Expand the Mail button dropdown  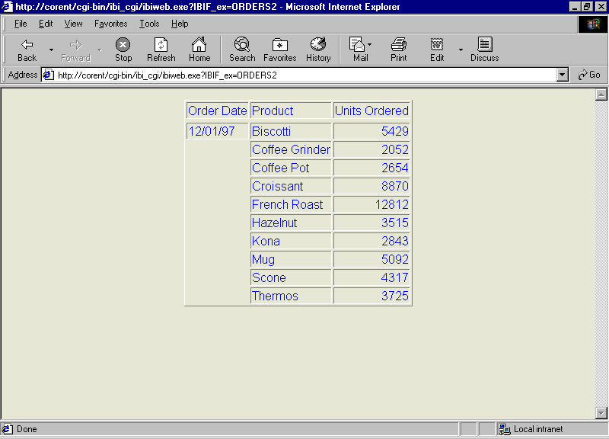tap(370, 44)
